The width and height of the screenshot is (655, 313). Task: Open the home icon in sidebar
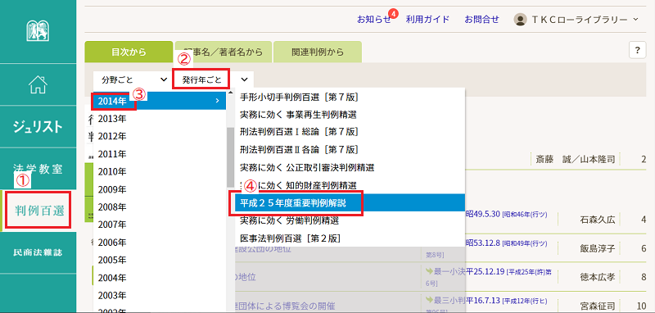(38, 85)
